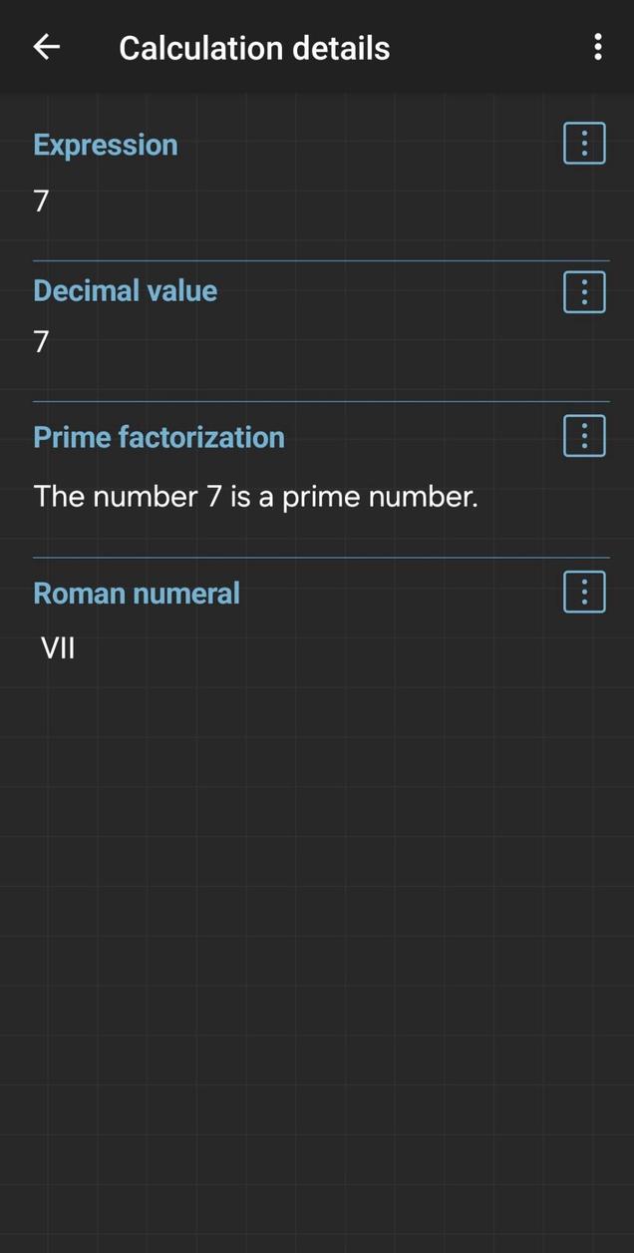Tap the Calculation details title
The width and height of the screenshot is (634, 1253).
pos(254,47)
